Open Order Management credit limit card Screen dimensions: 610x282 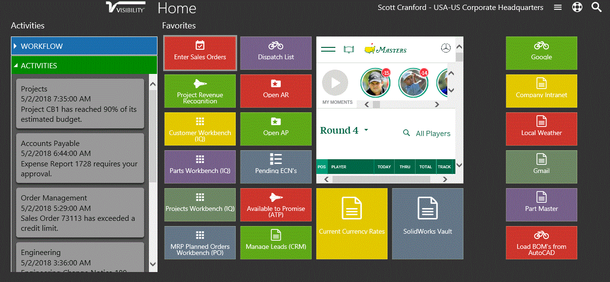pyautogui.click(x=80, y=213)
